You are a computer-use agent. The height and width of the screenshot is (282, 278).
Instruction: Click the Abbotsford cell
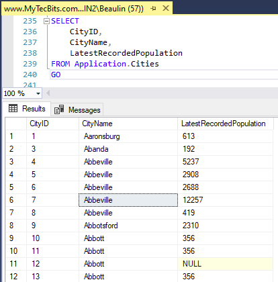[128, 226]
